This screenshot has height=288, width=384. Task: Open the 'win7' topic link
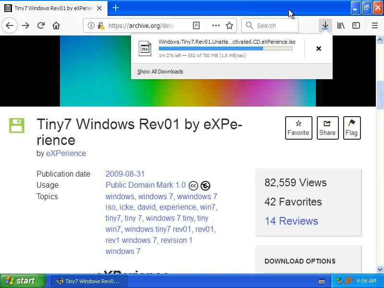click(207, 207)
